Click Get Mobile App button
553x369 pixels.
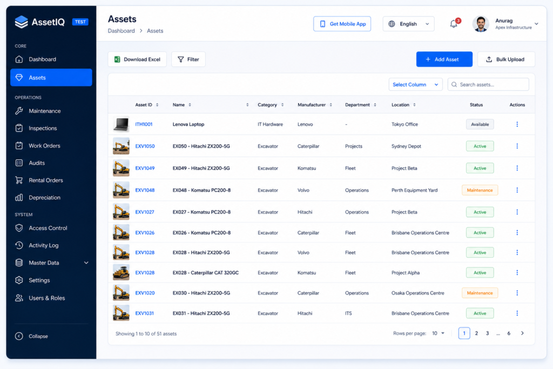(342, 24)
